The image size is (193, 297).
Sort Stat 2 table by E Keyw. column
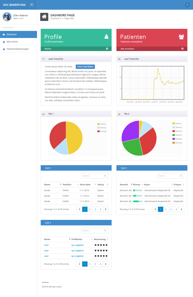(178, 184)
